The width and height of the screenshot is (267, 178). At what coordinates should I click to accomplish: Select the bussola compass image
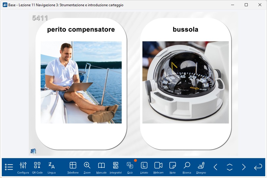(x=185, y=82)
